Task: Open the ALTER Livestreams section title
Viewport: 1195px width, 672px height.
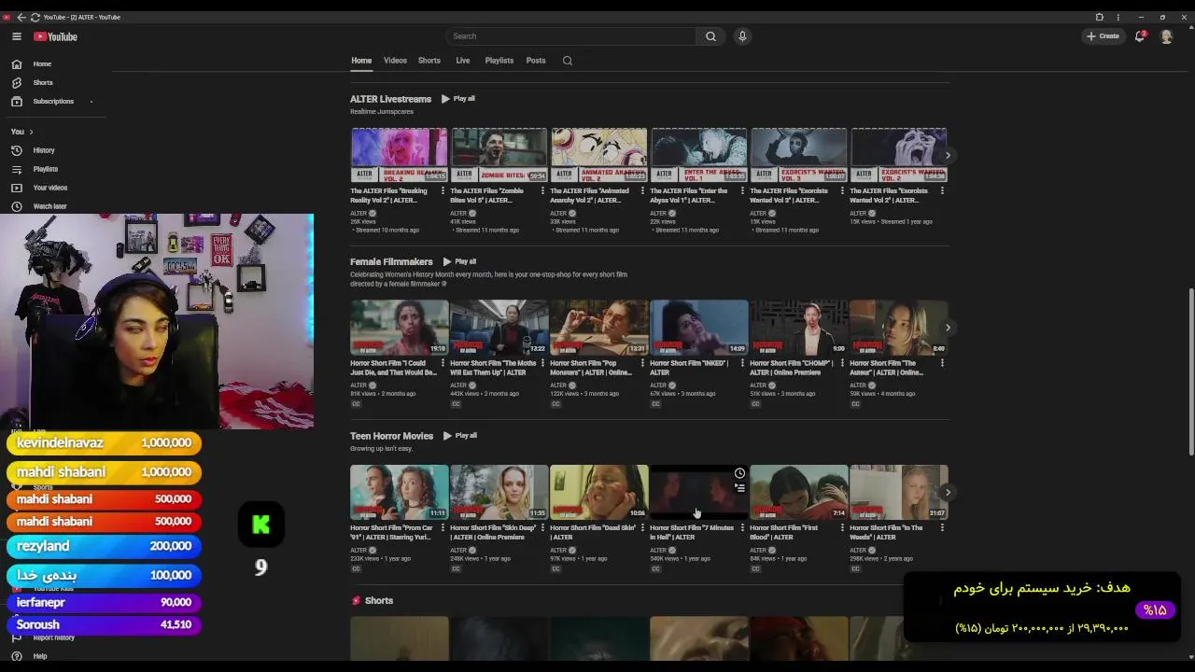Action: pos(390,99)
